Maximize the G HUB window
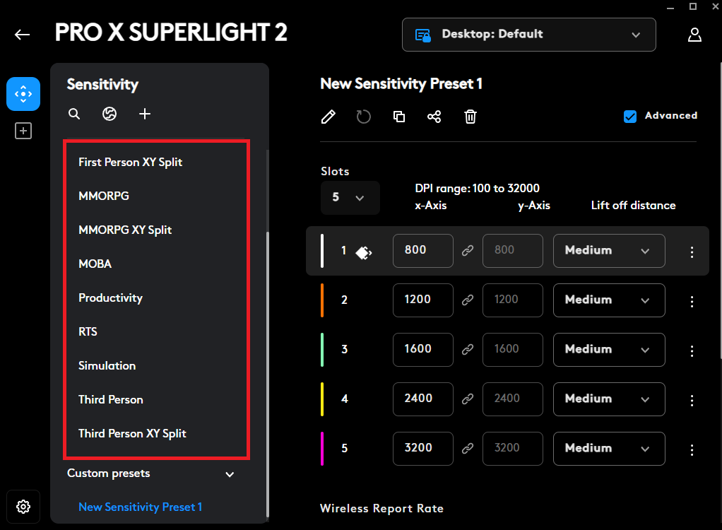 (693, 6)
